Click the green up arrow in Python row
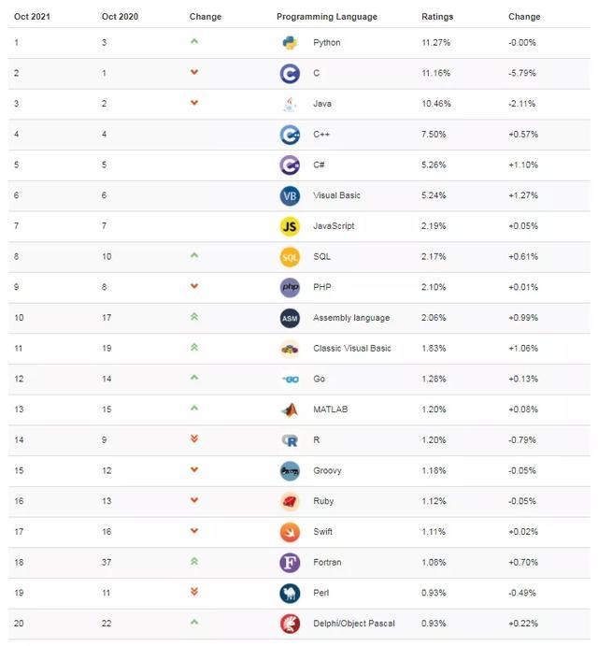 coord(194,42)
